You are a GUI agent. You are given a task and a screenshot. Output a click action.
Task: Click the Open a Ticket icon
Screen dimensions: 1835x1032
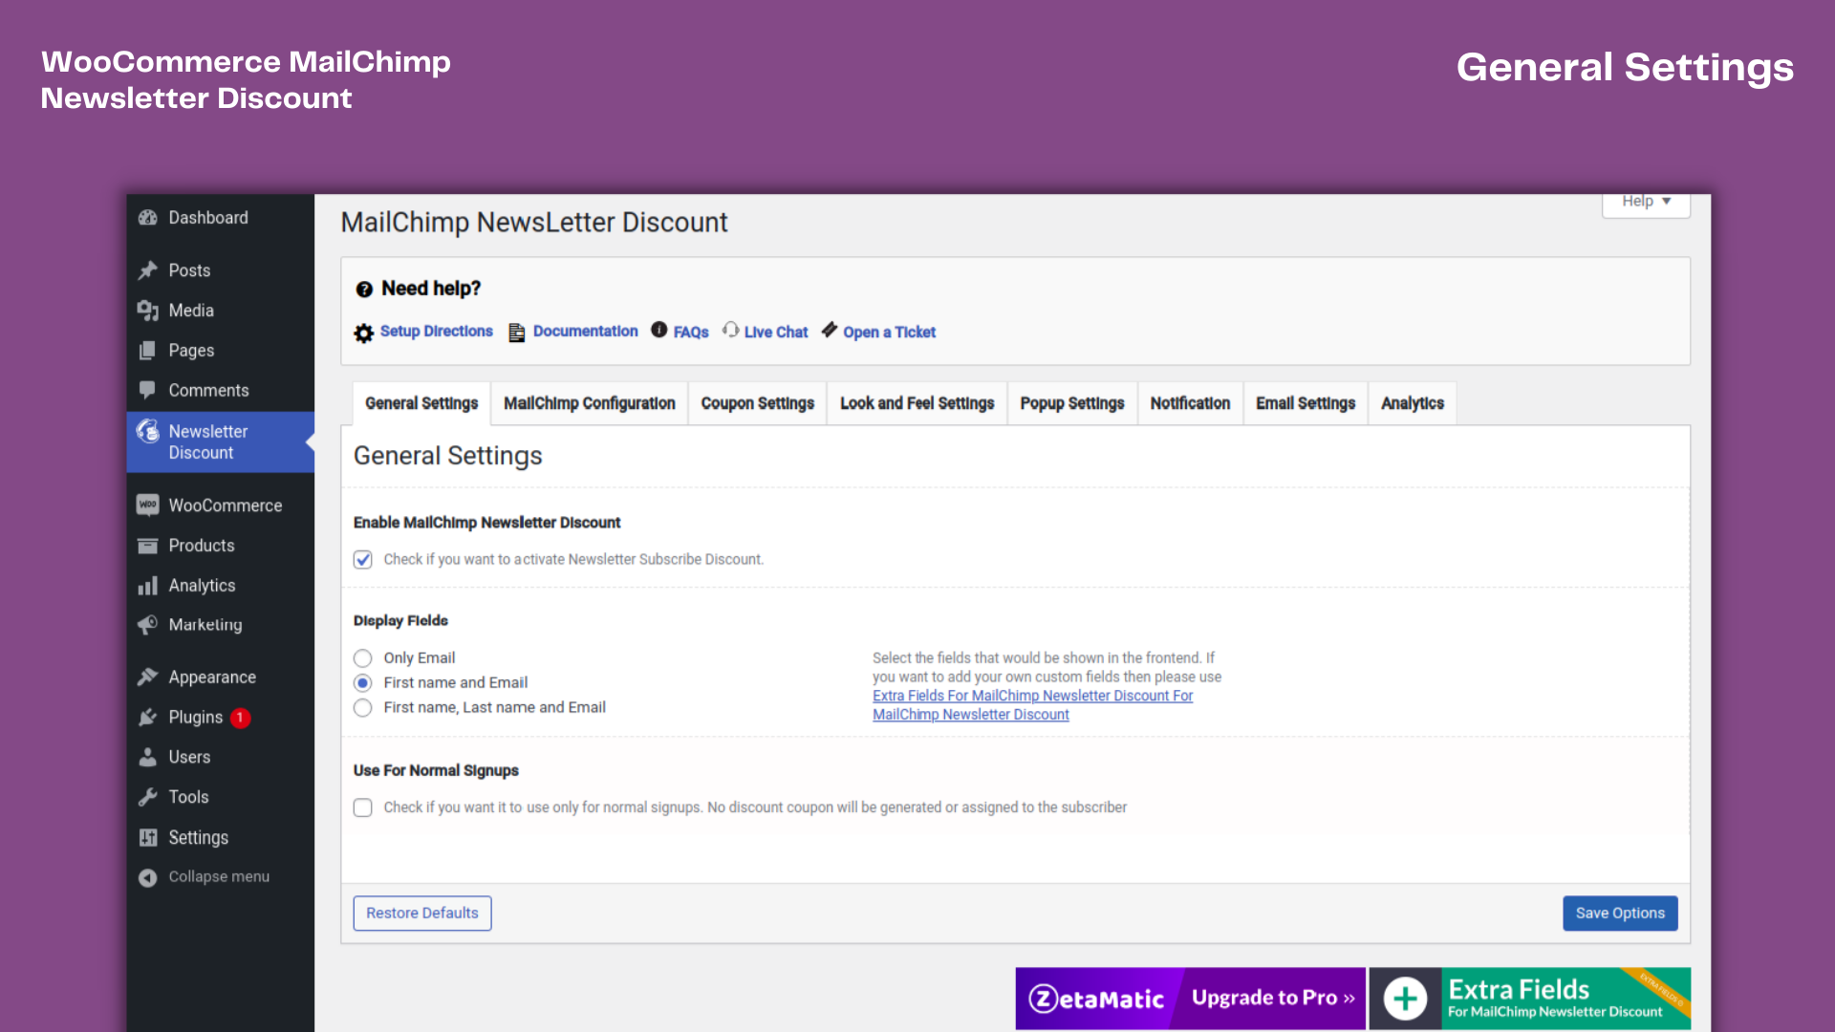[x=830, y=330]
